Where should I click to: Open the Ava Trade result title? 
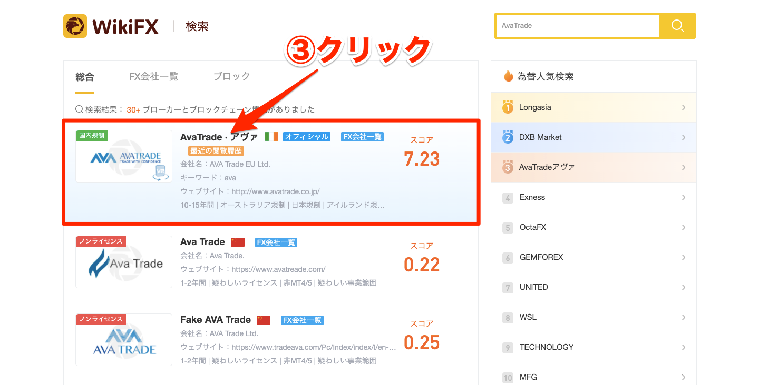pyautogui.click(x=202, y=242)
